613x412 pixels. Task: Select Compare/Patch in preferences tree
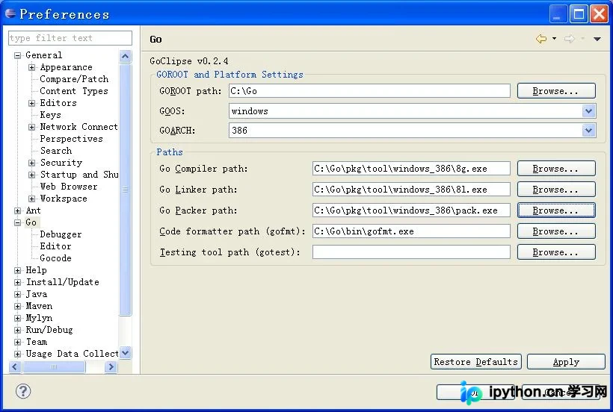coord(74,79)
